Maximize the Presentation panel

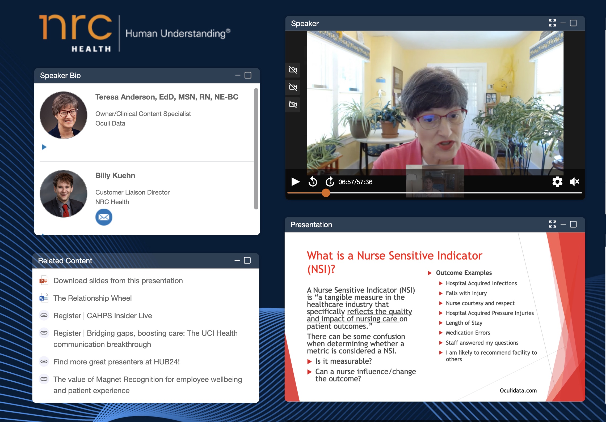point(574,224)
